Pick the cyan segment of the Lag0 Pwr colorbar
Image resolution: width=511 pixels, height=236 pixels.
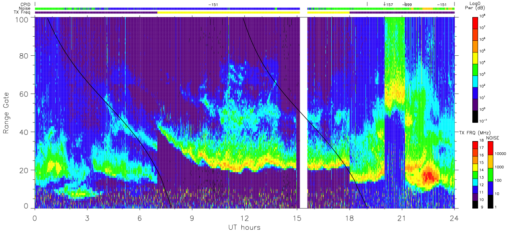pos(475,81)
